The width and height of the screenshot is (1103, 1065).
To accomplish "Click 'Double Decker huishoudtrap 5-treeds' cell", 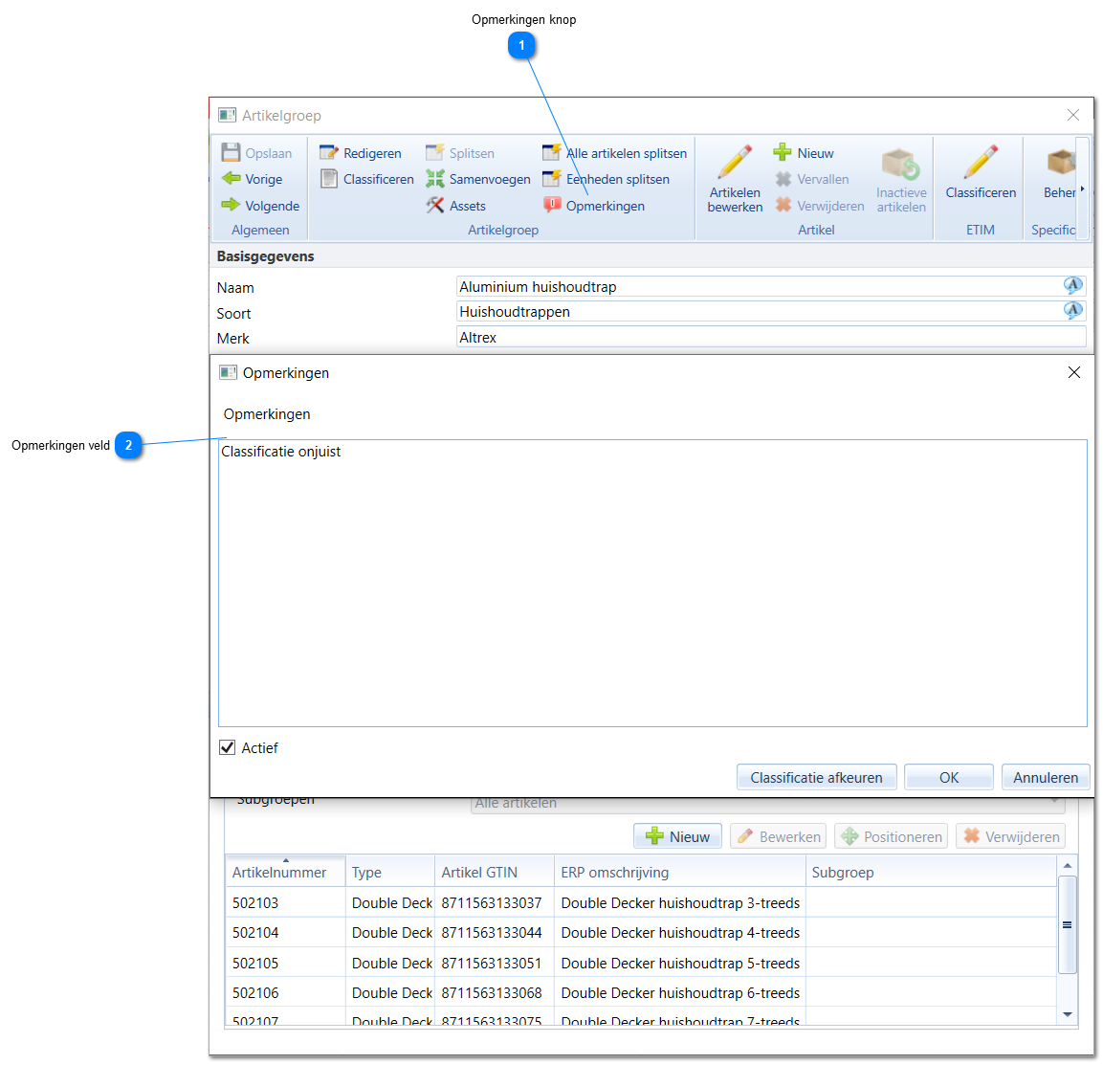I will (x=680, y=963).
